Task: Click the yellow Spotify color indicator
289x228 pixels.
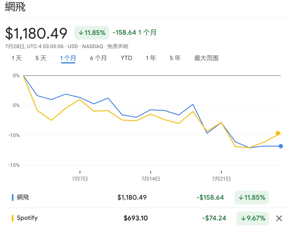Action: (12, 218)
